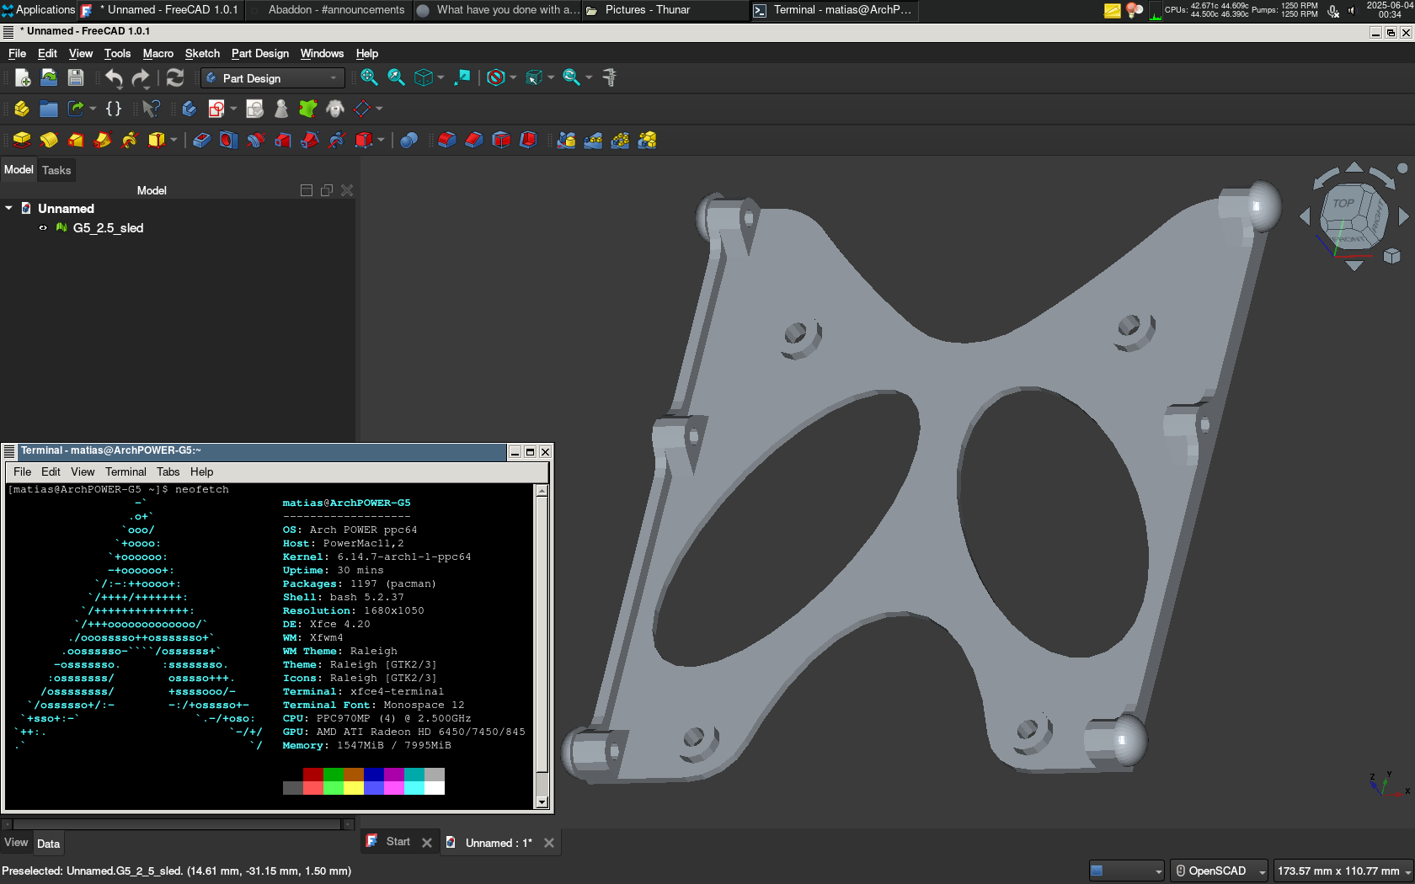Collapse the Unnamed document tree node
Viewport: 1415px width, 884px height.
tap(8, 208)
